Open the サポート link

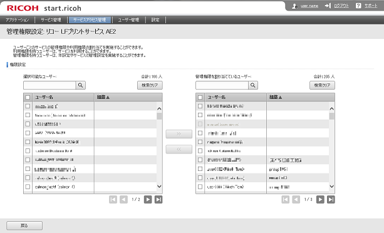click(x=371, y=6)
